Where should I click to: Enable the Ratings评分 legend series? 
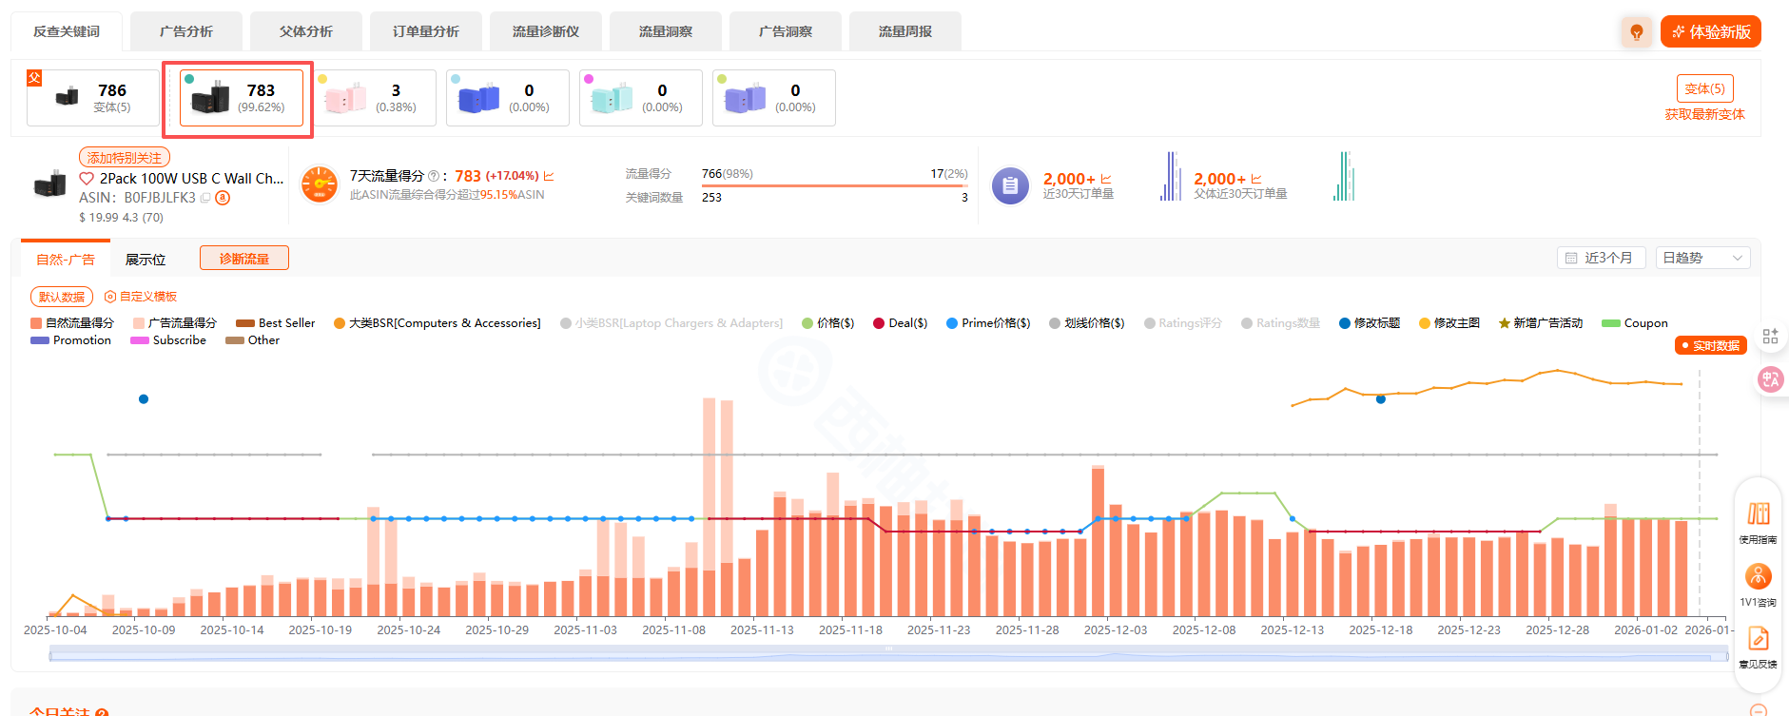point(1182,323)
